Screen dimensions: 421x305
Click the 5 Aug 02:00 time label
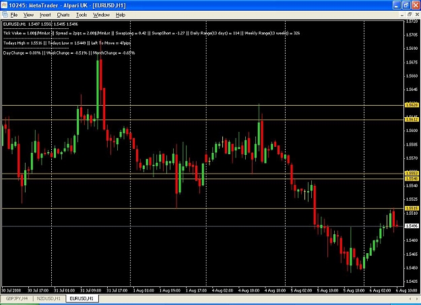(x=302, y=290)
